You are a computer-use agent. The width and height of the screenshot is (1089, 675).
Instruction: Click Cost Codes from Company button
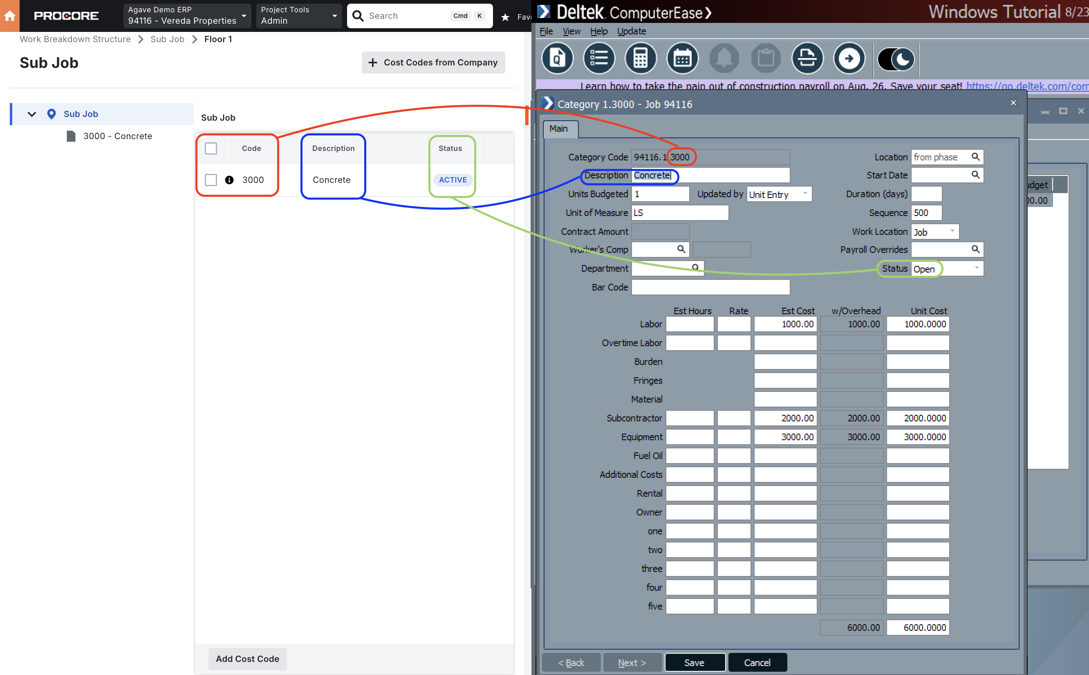point(433,63)
